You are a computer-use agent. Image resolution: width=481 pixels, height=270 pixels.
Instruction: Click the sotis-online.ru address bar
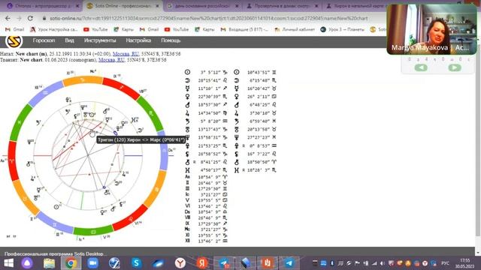[x=209, y=18]
